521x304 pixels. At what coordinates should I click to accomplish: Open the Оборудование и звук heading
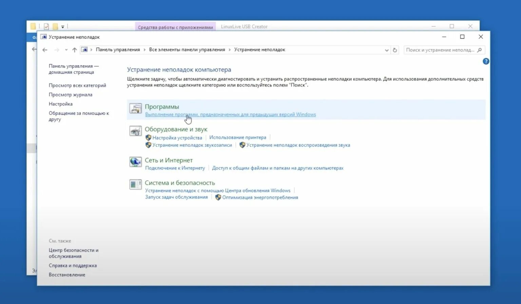click(176, 129)
